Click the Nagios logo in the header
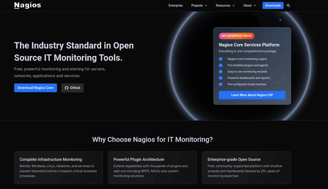 click(x=27, y=5)
